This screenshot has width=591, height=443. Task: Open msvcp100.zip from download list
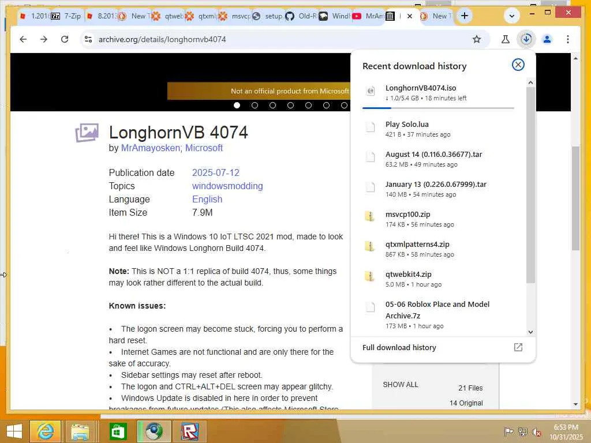pos(439,219)
